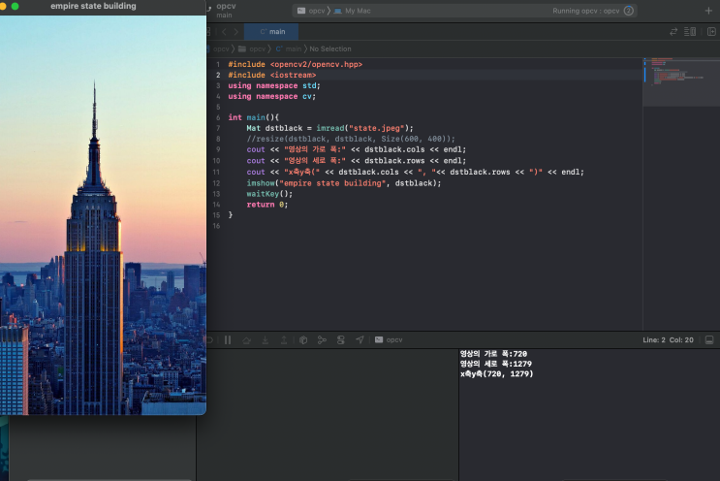The width and height of the screenshot is (720, 481).
Task: Click the imread("state.jpeg") code line
Action: coord(329,128)
